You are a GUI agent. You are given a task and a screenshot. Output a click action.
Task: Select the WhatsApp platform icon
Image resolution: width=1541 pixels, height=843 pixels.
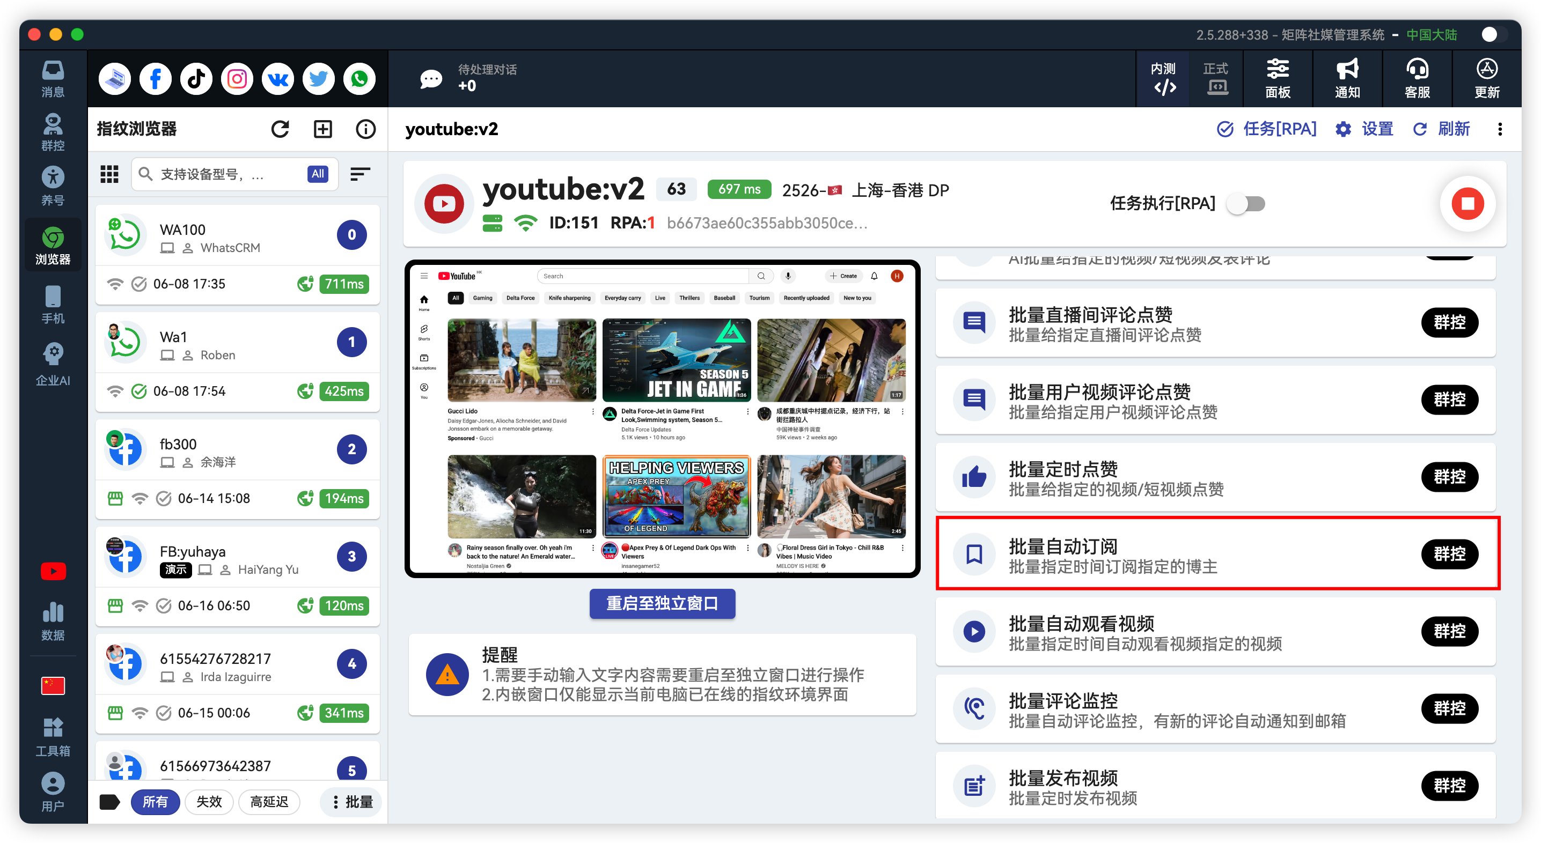[359, 78]
